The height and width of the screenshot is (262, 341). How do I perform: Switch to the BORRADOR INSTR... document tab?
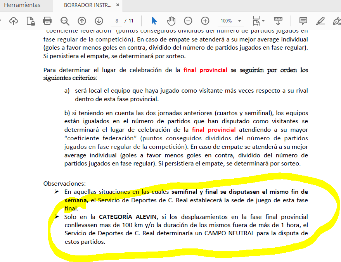pos(88,5)
